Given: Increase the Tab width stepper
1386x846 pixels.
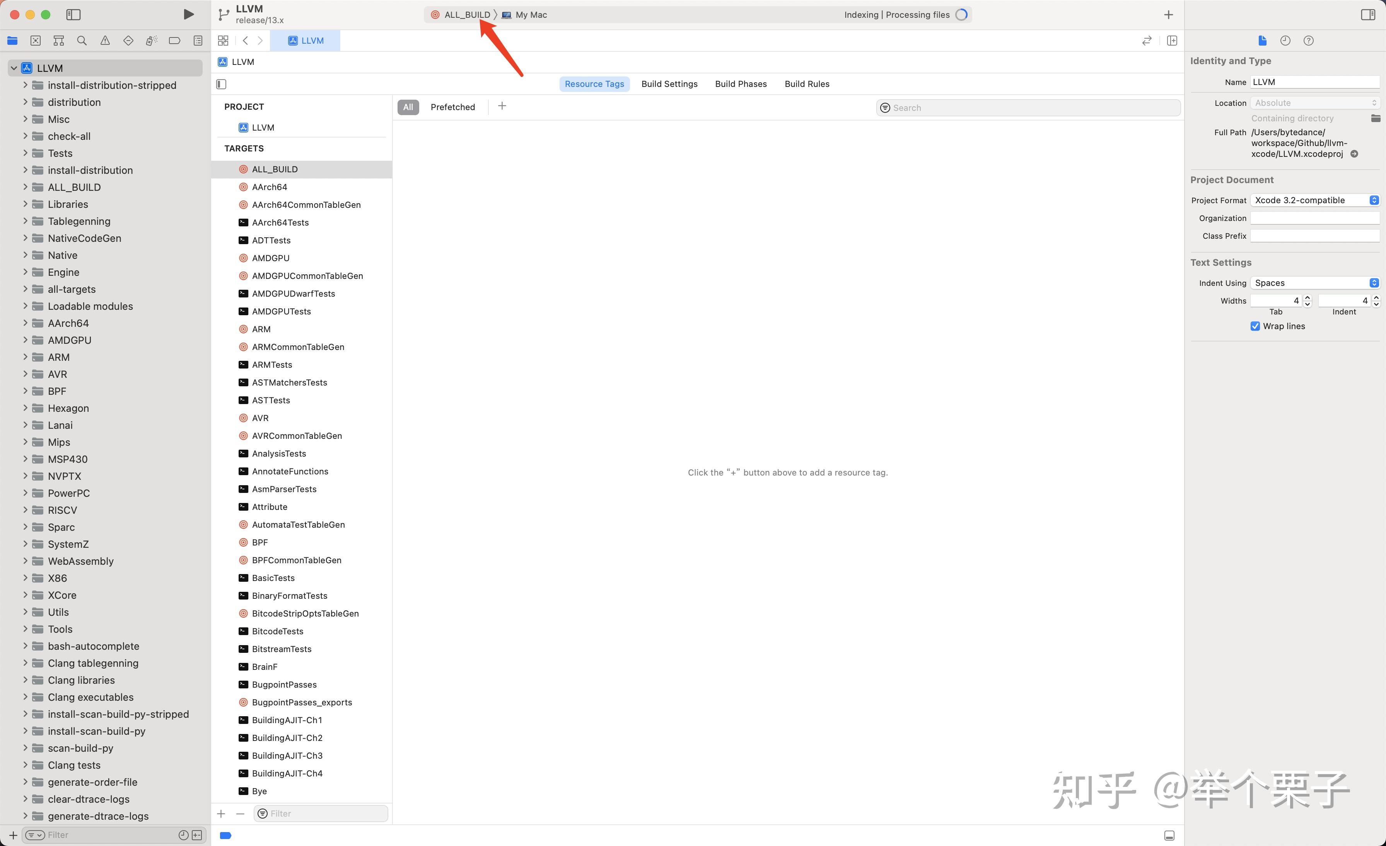Looking at the screenshot, I should coord(1307,297).
